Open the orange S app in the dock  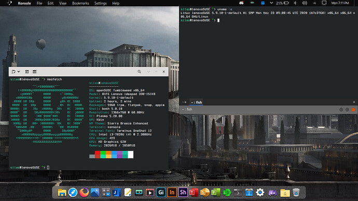click(205, 193)
